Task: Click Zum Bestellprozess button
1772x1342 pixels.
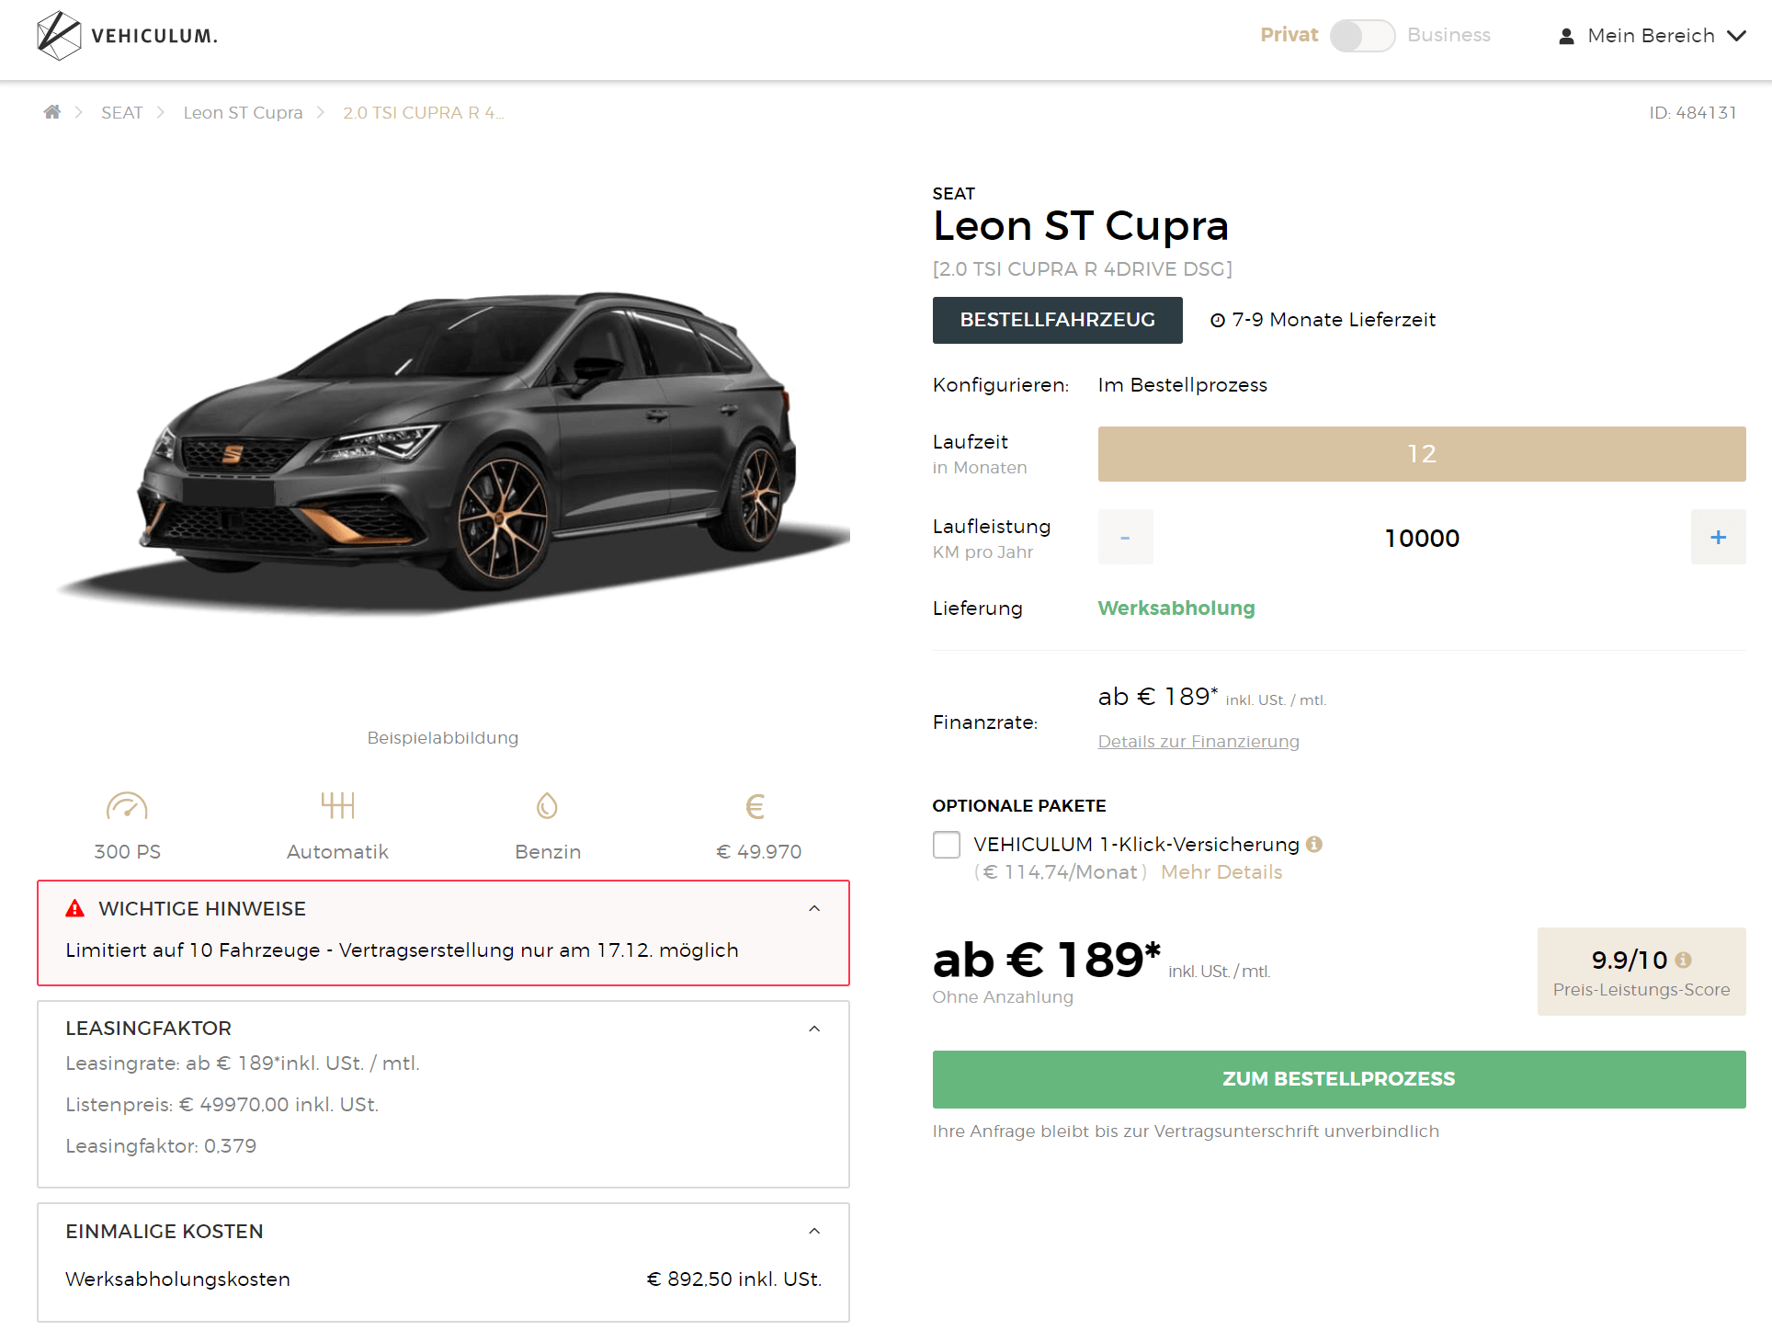Action: pos(1339,1079)
